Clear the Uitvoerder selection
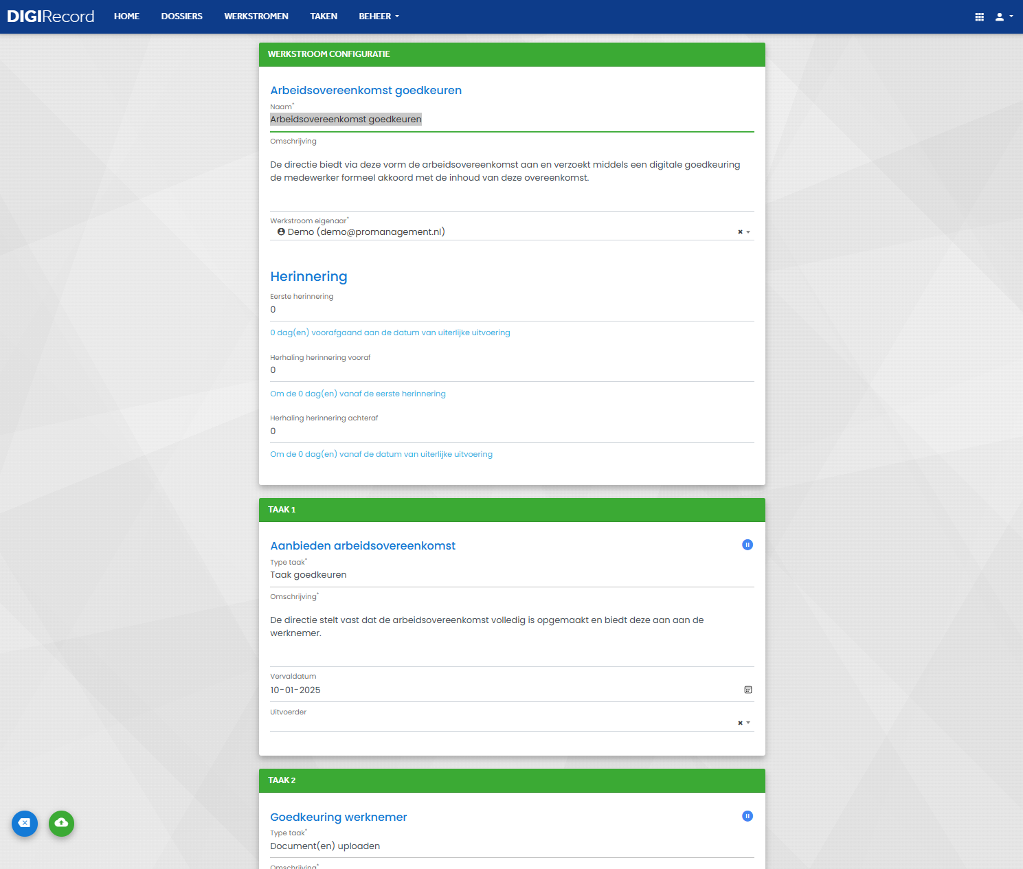The height and width of the screenshot is (869, 1023). (x=740, y=723)
